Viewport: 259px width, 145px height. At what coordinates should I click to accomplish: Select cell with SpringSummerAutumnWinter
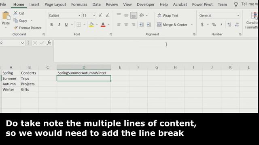pyautogui.click(x=84, y=73)
